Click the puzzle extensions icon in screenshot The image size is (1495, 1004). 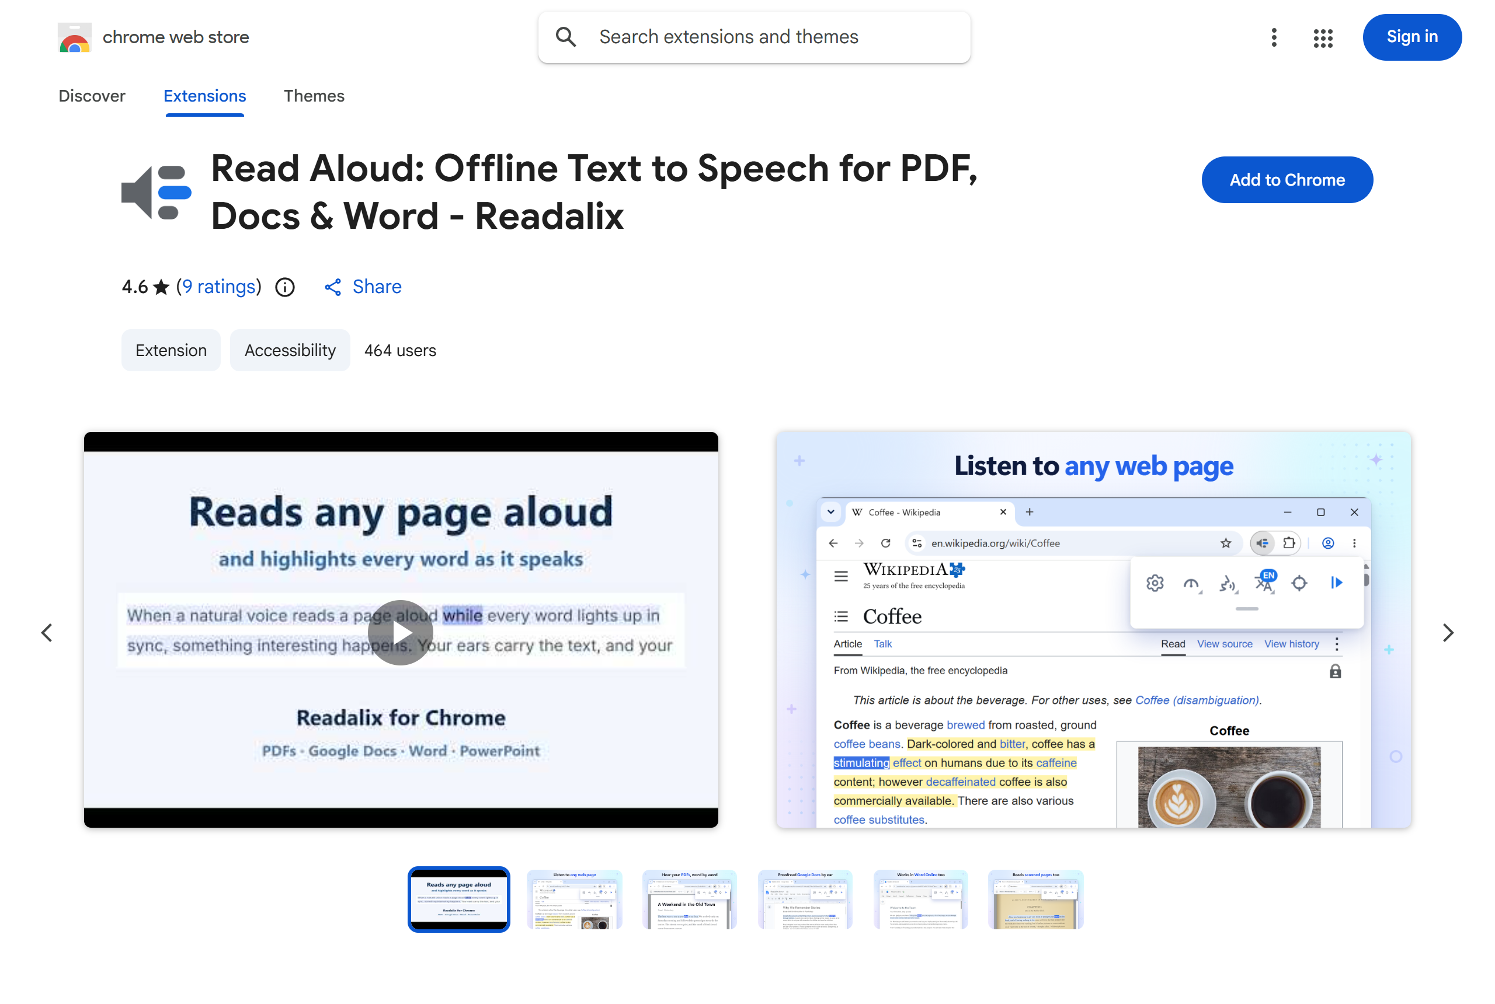click(x=1289, y=543)
